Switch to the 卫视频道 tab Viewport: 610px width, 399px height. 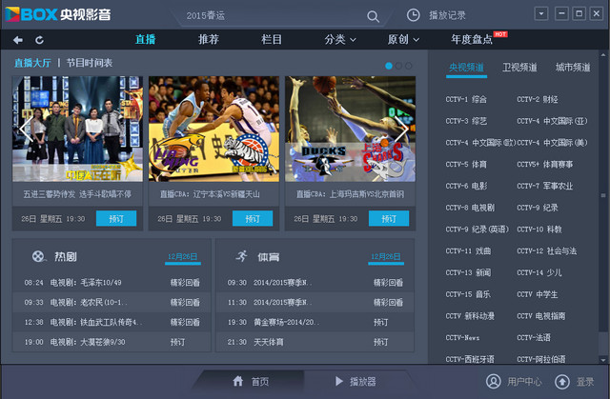(x=519, y=68)
